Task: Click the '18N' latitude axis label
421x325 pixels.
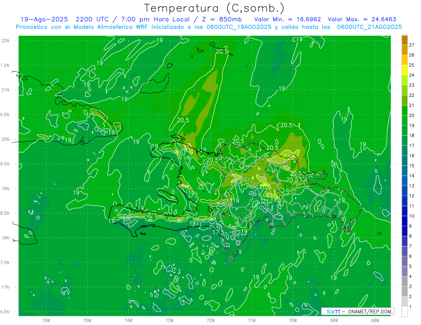Action: point(6,238)
